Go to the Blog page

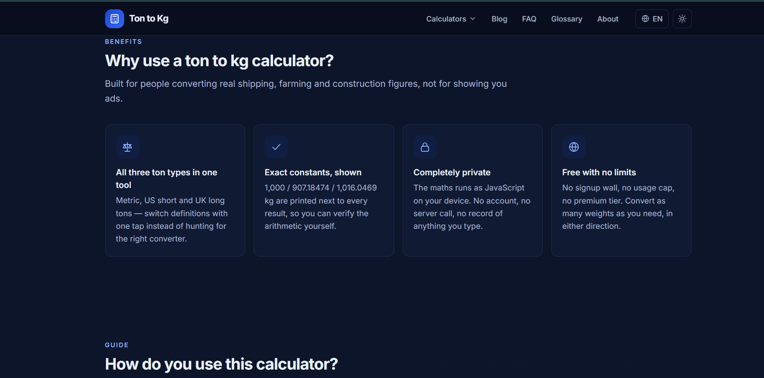[499, 19]
